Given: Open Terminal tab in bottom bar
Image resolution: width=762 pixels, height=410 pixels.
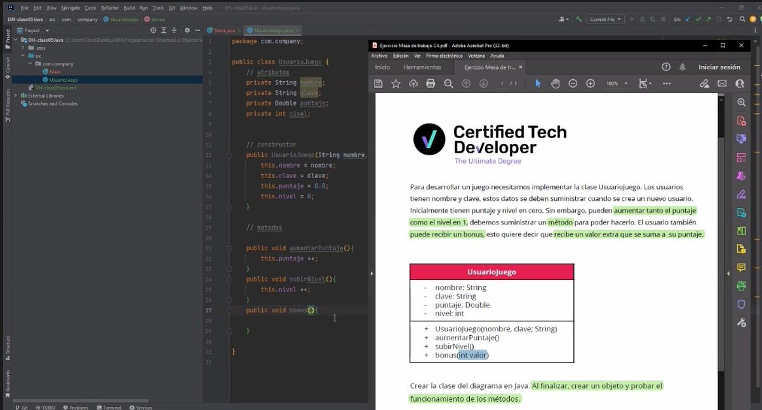Looking at the screenshot, I should pos(109,407).
